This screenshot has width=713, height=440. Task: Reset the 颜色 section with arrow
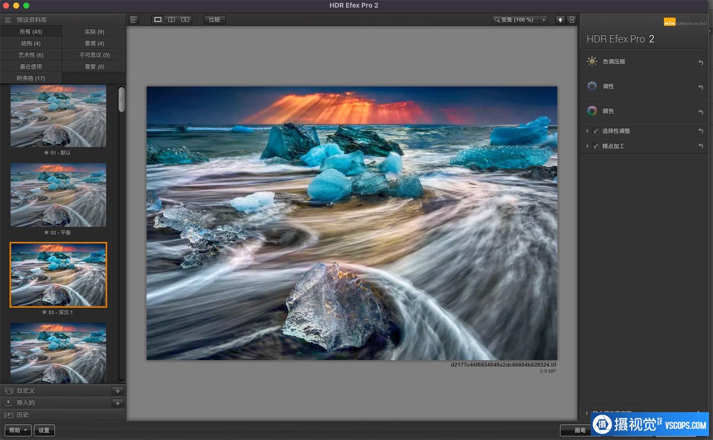pos(700,112)
